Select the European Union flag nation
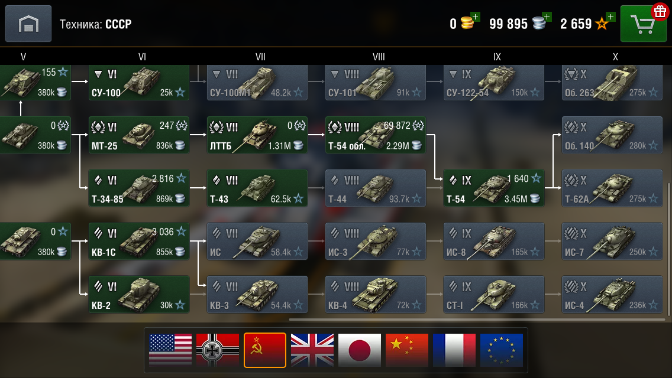 [x=502, y=350]
